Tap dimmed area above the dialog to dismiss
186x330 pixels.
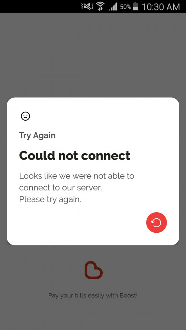pyautogui.click(x=93, y=55)
